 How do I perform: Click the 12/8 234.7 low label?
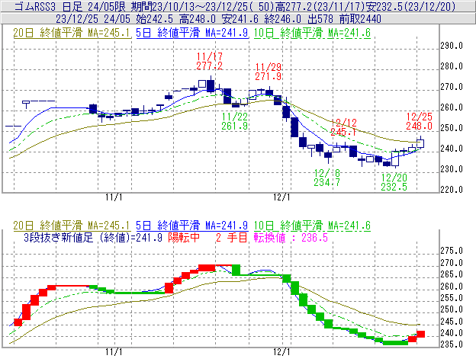coord(327,178)
